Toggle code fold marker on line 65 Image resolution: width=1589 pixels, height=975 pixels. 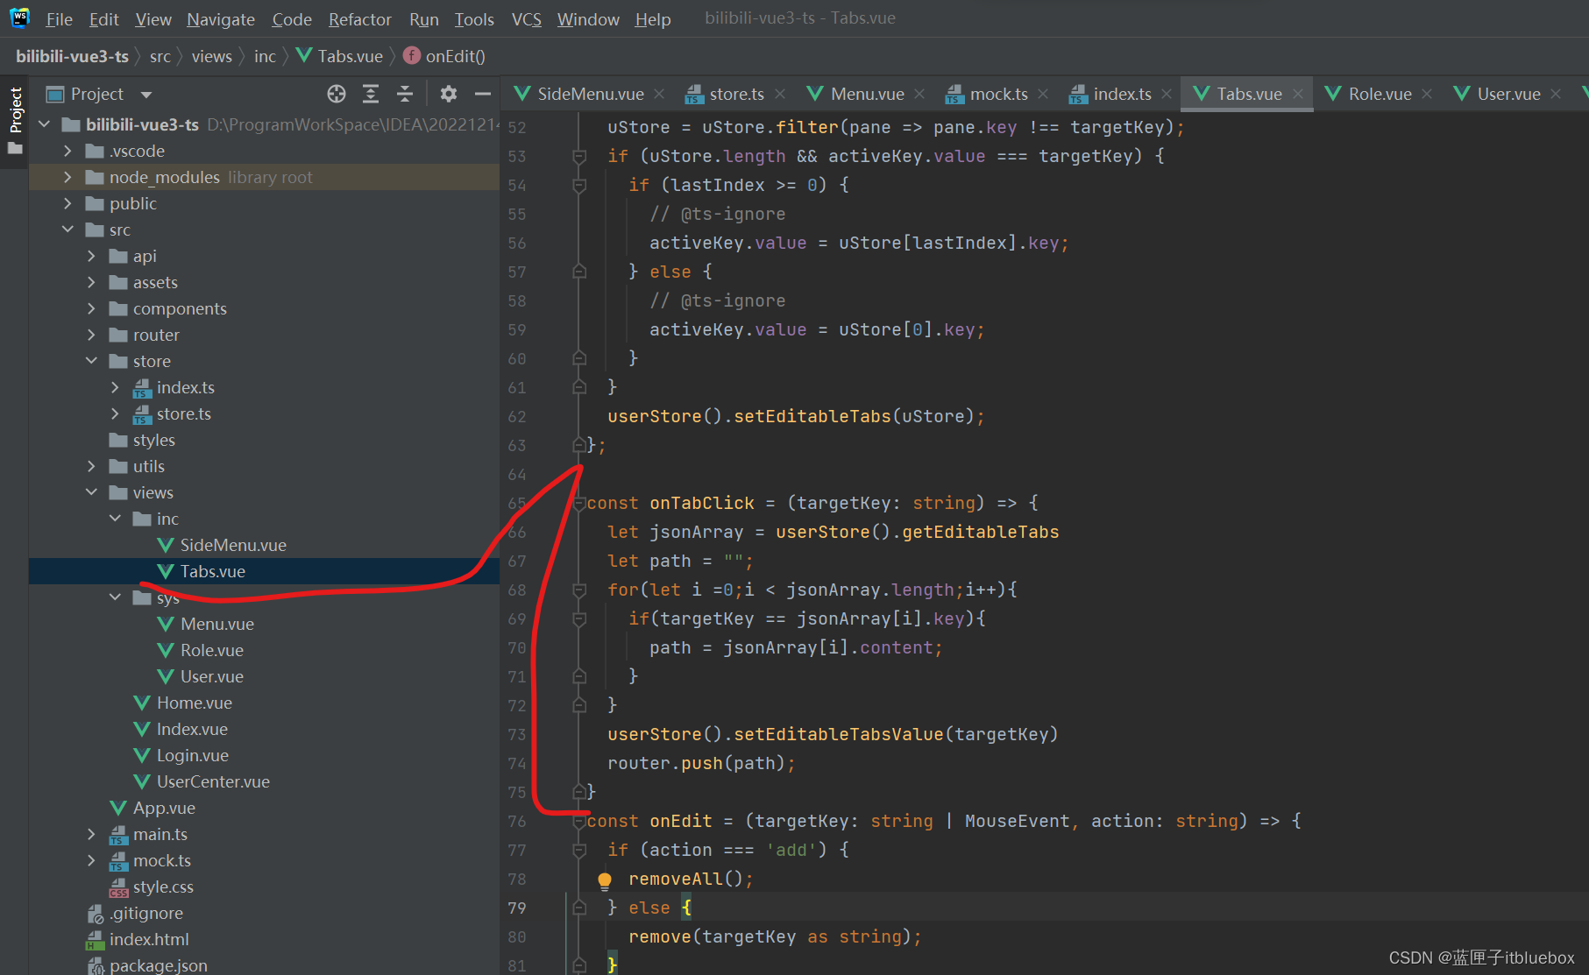579,504
